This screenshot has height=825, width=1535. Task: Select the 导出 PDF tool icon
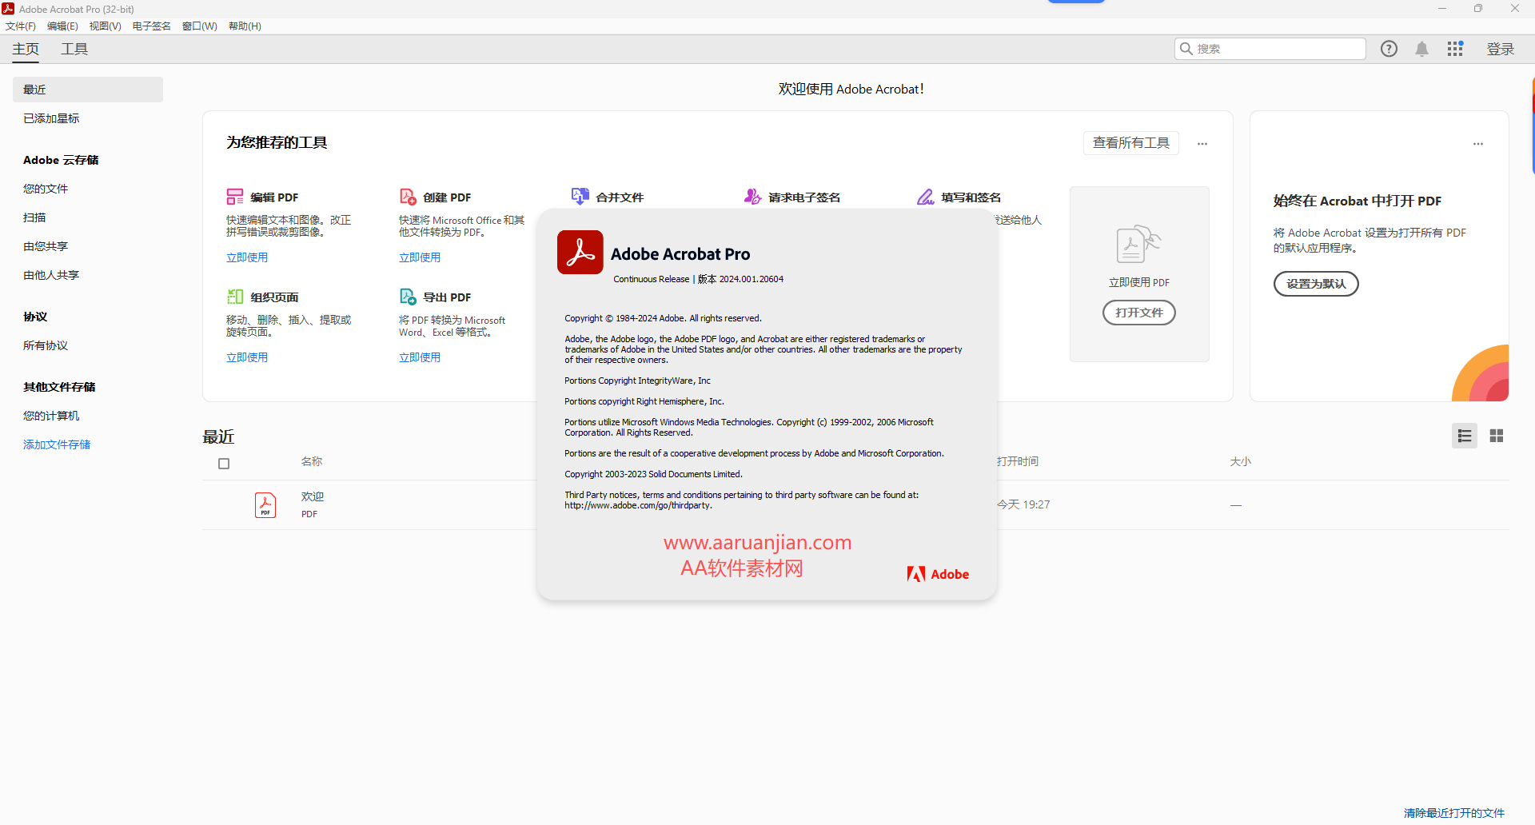(408, 296)
